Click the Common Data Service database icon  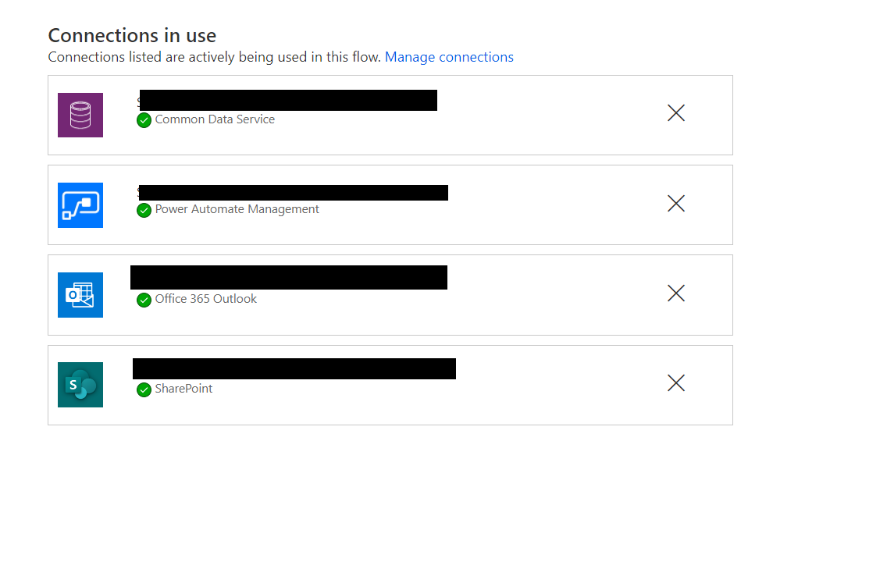[x=80, y=115]
